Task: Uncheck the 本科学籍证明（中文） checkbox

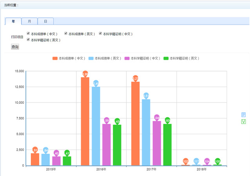Action: pyautogui.click(x=100, y=34)
